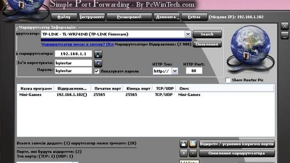The image size is (290, 163).
Task: Open the Інструменти menu
Action: [92, 17]
